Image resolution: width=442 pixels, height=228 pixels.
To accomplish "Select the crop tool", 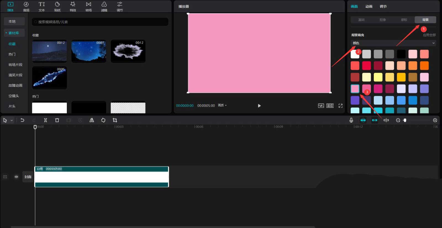I will coord(115,120).
